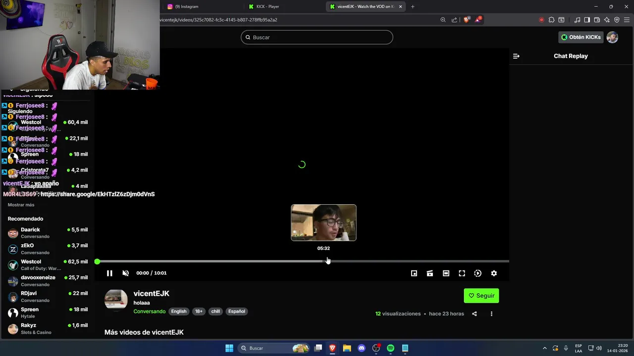Close the vicentEJK VOD tab

coord(401,6)
